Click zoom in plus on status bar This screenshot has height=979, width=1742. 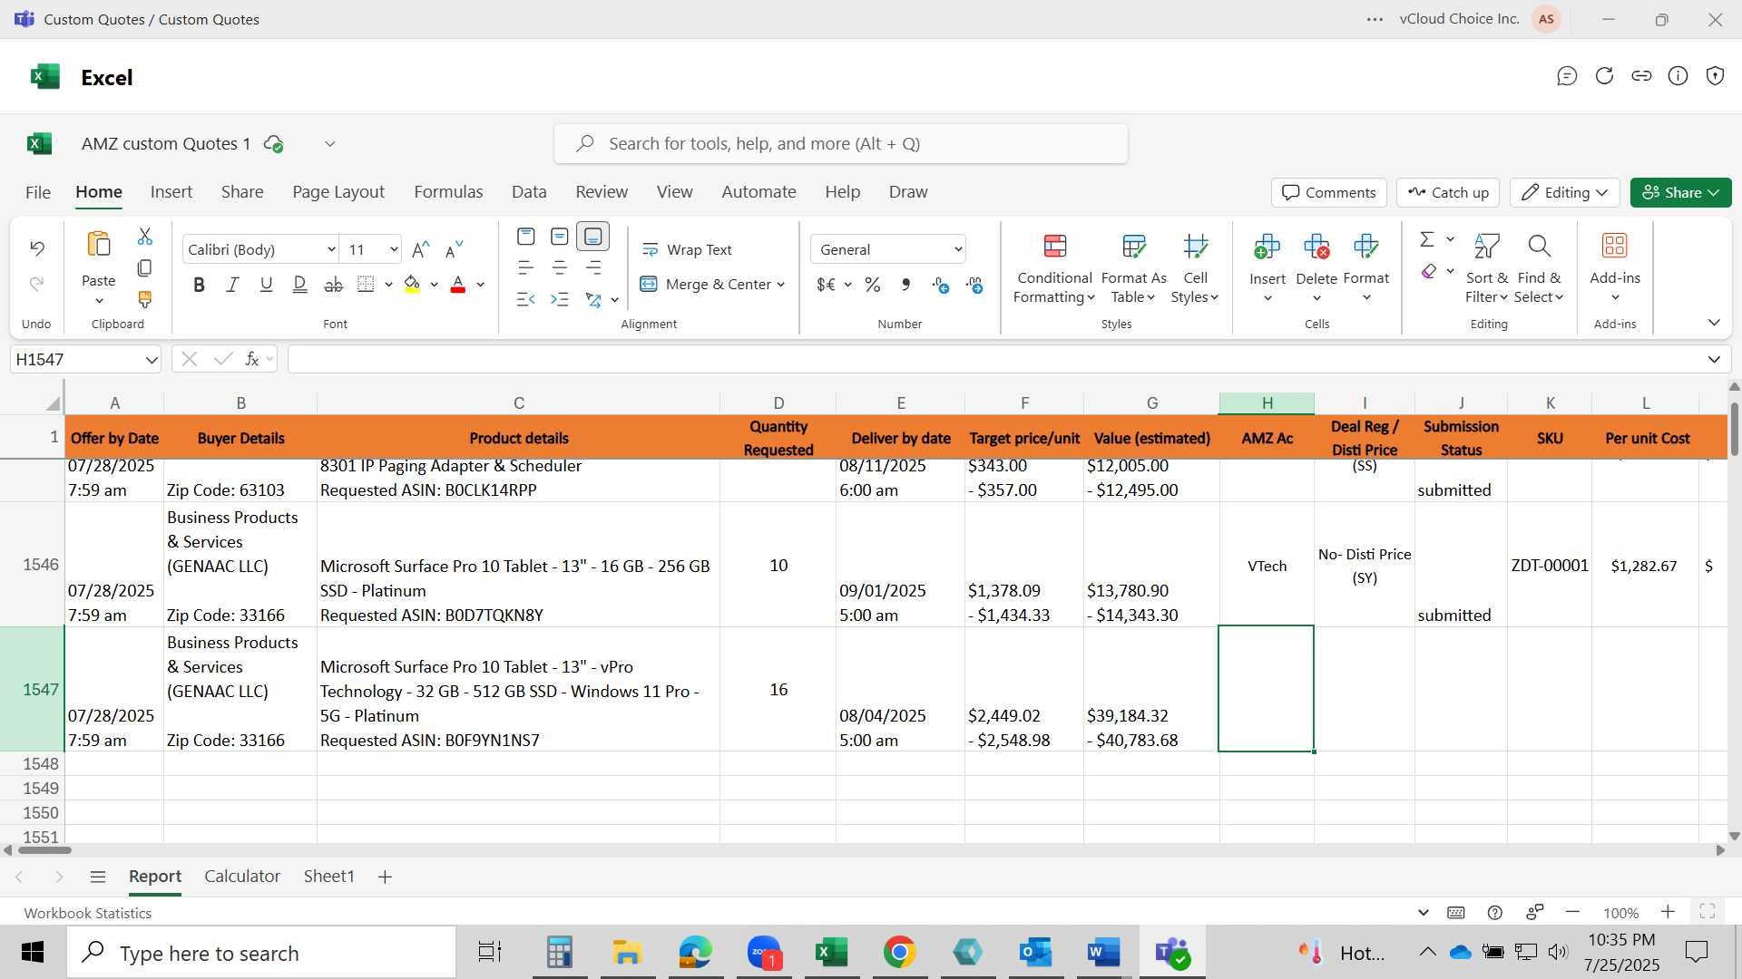[1668, 912]
